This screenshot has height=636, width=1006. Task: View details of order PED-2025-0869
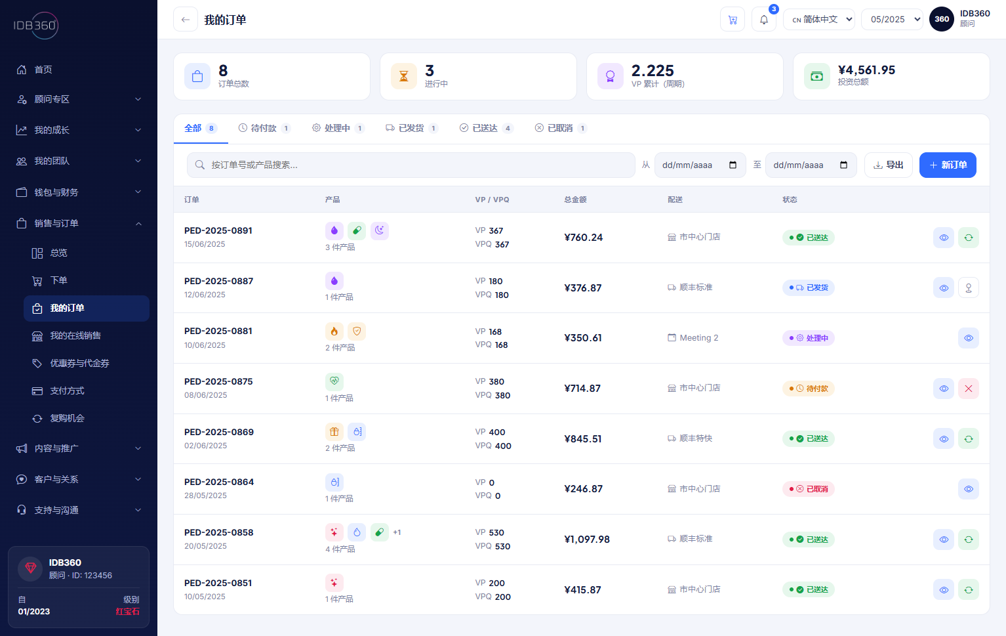[944, 439]
